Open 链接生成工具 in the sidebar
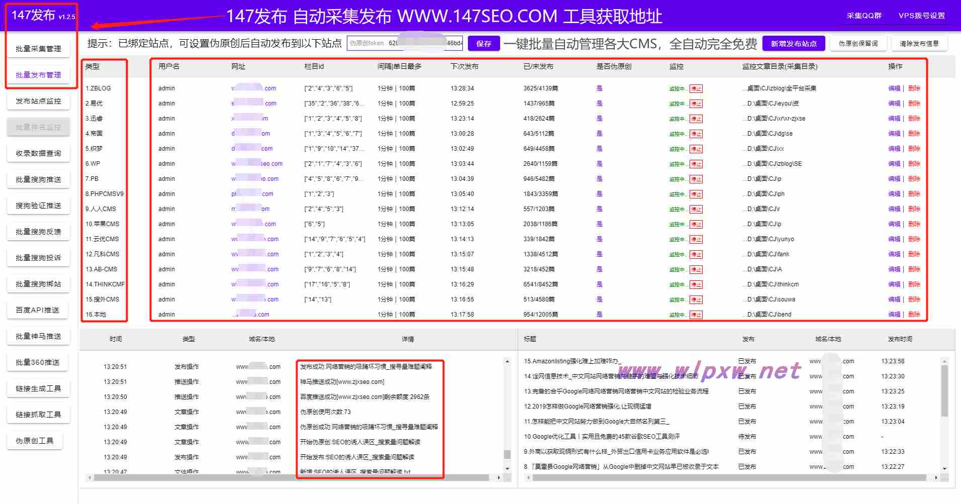 point(38,388)
